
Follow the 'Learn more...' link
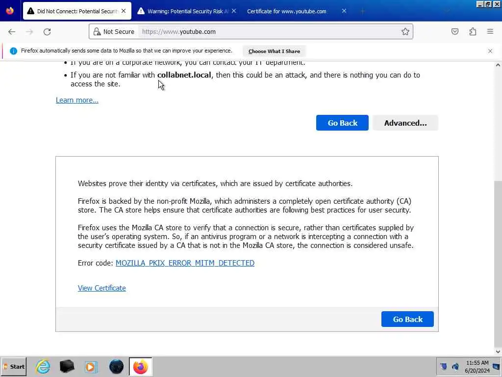pyautogui.click(x=77, y=100)
